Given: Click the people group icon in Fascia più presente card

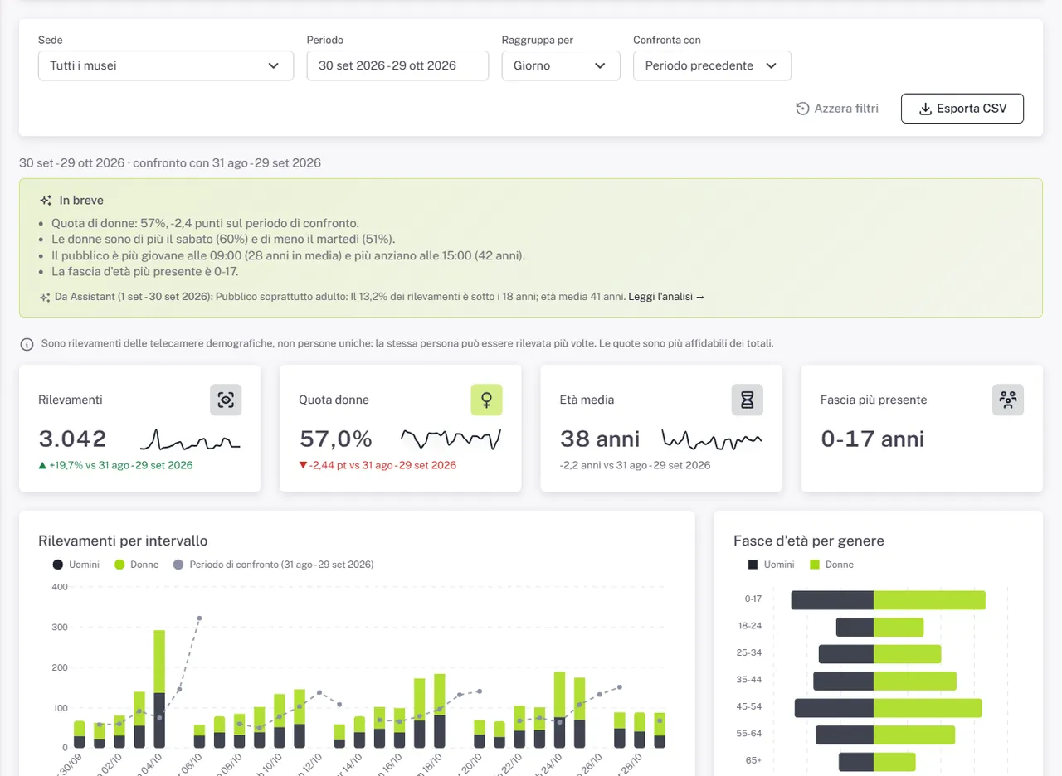Looking at the screenshot, I should coord(1008,400).
